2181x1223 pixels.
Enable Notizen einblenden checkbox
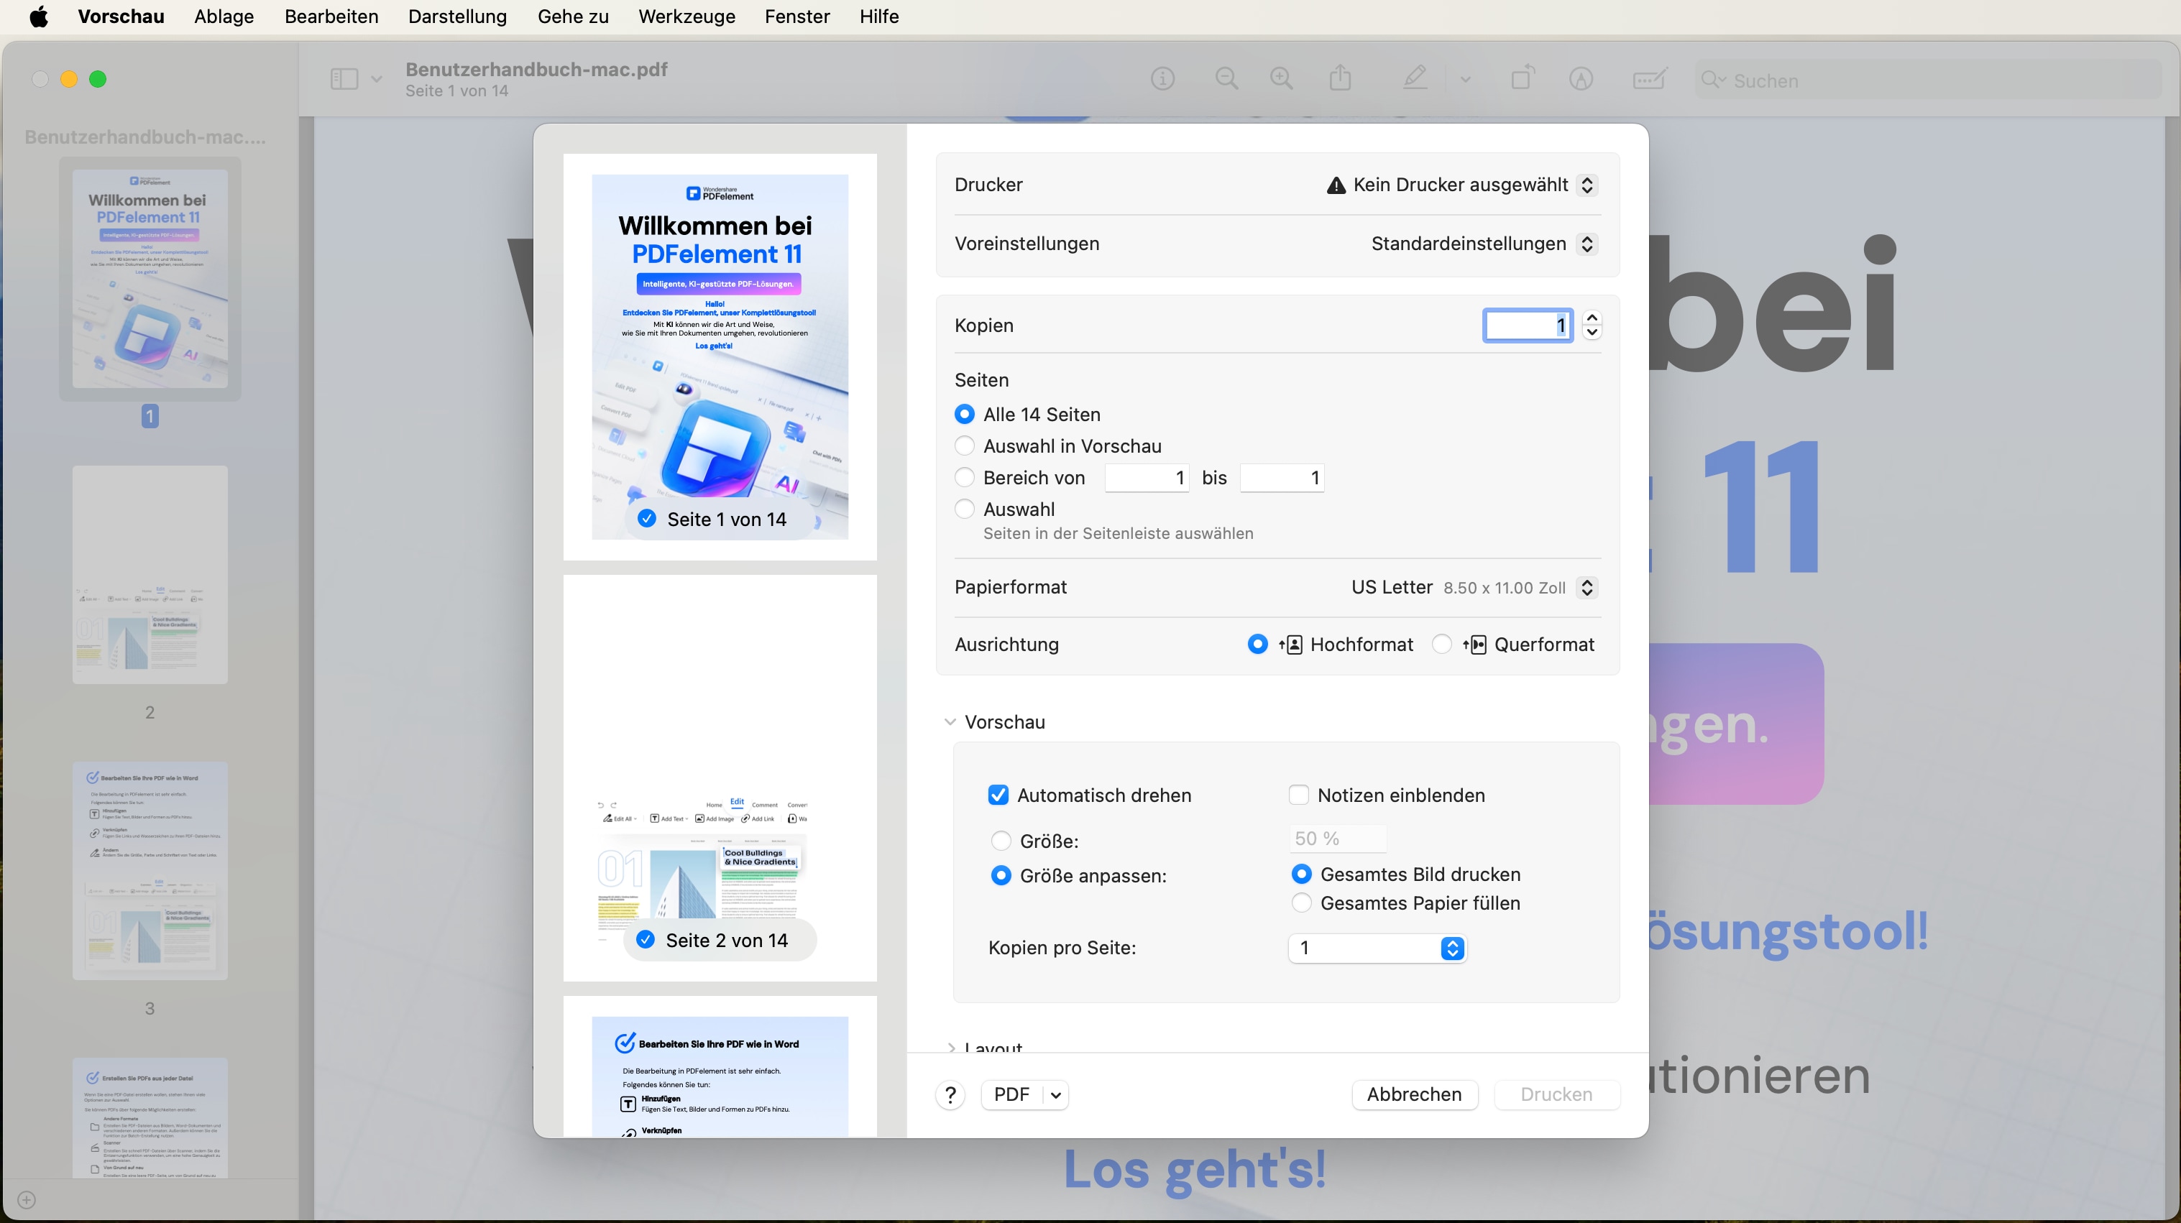[1299, 795]
